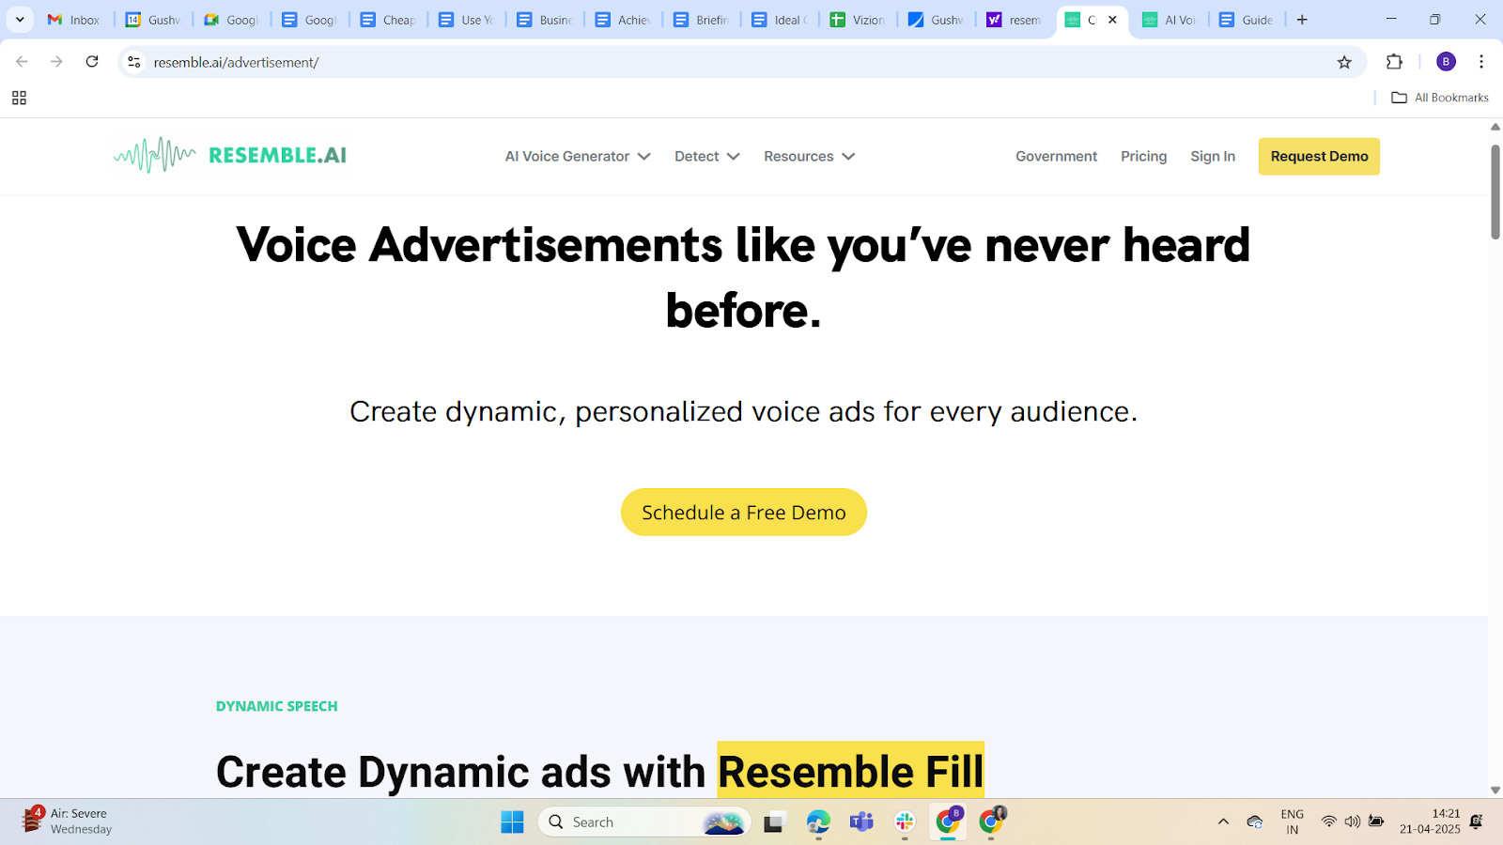Open volume control speaker icon
Screen dimensions: 1503x845
(x=1352, y=822)
